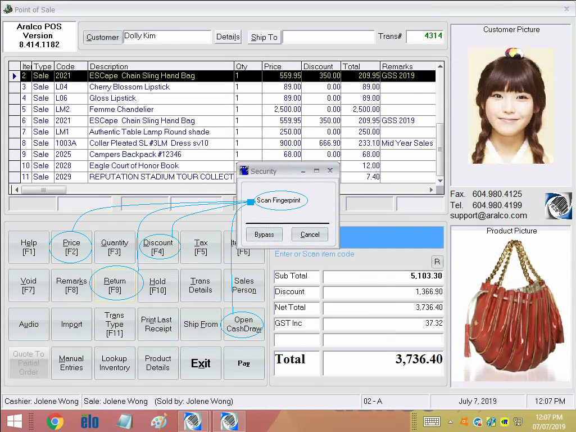Viewport: 576px width, 432px height.
Task: Click the Customer button next to Dolly Kim
Action: tap(102, 37)
